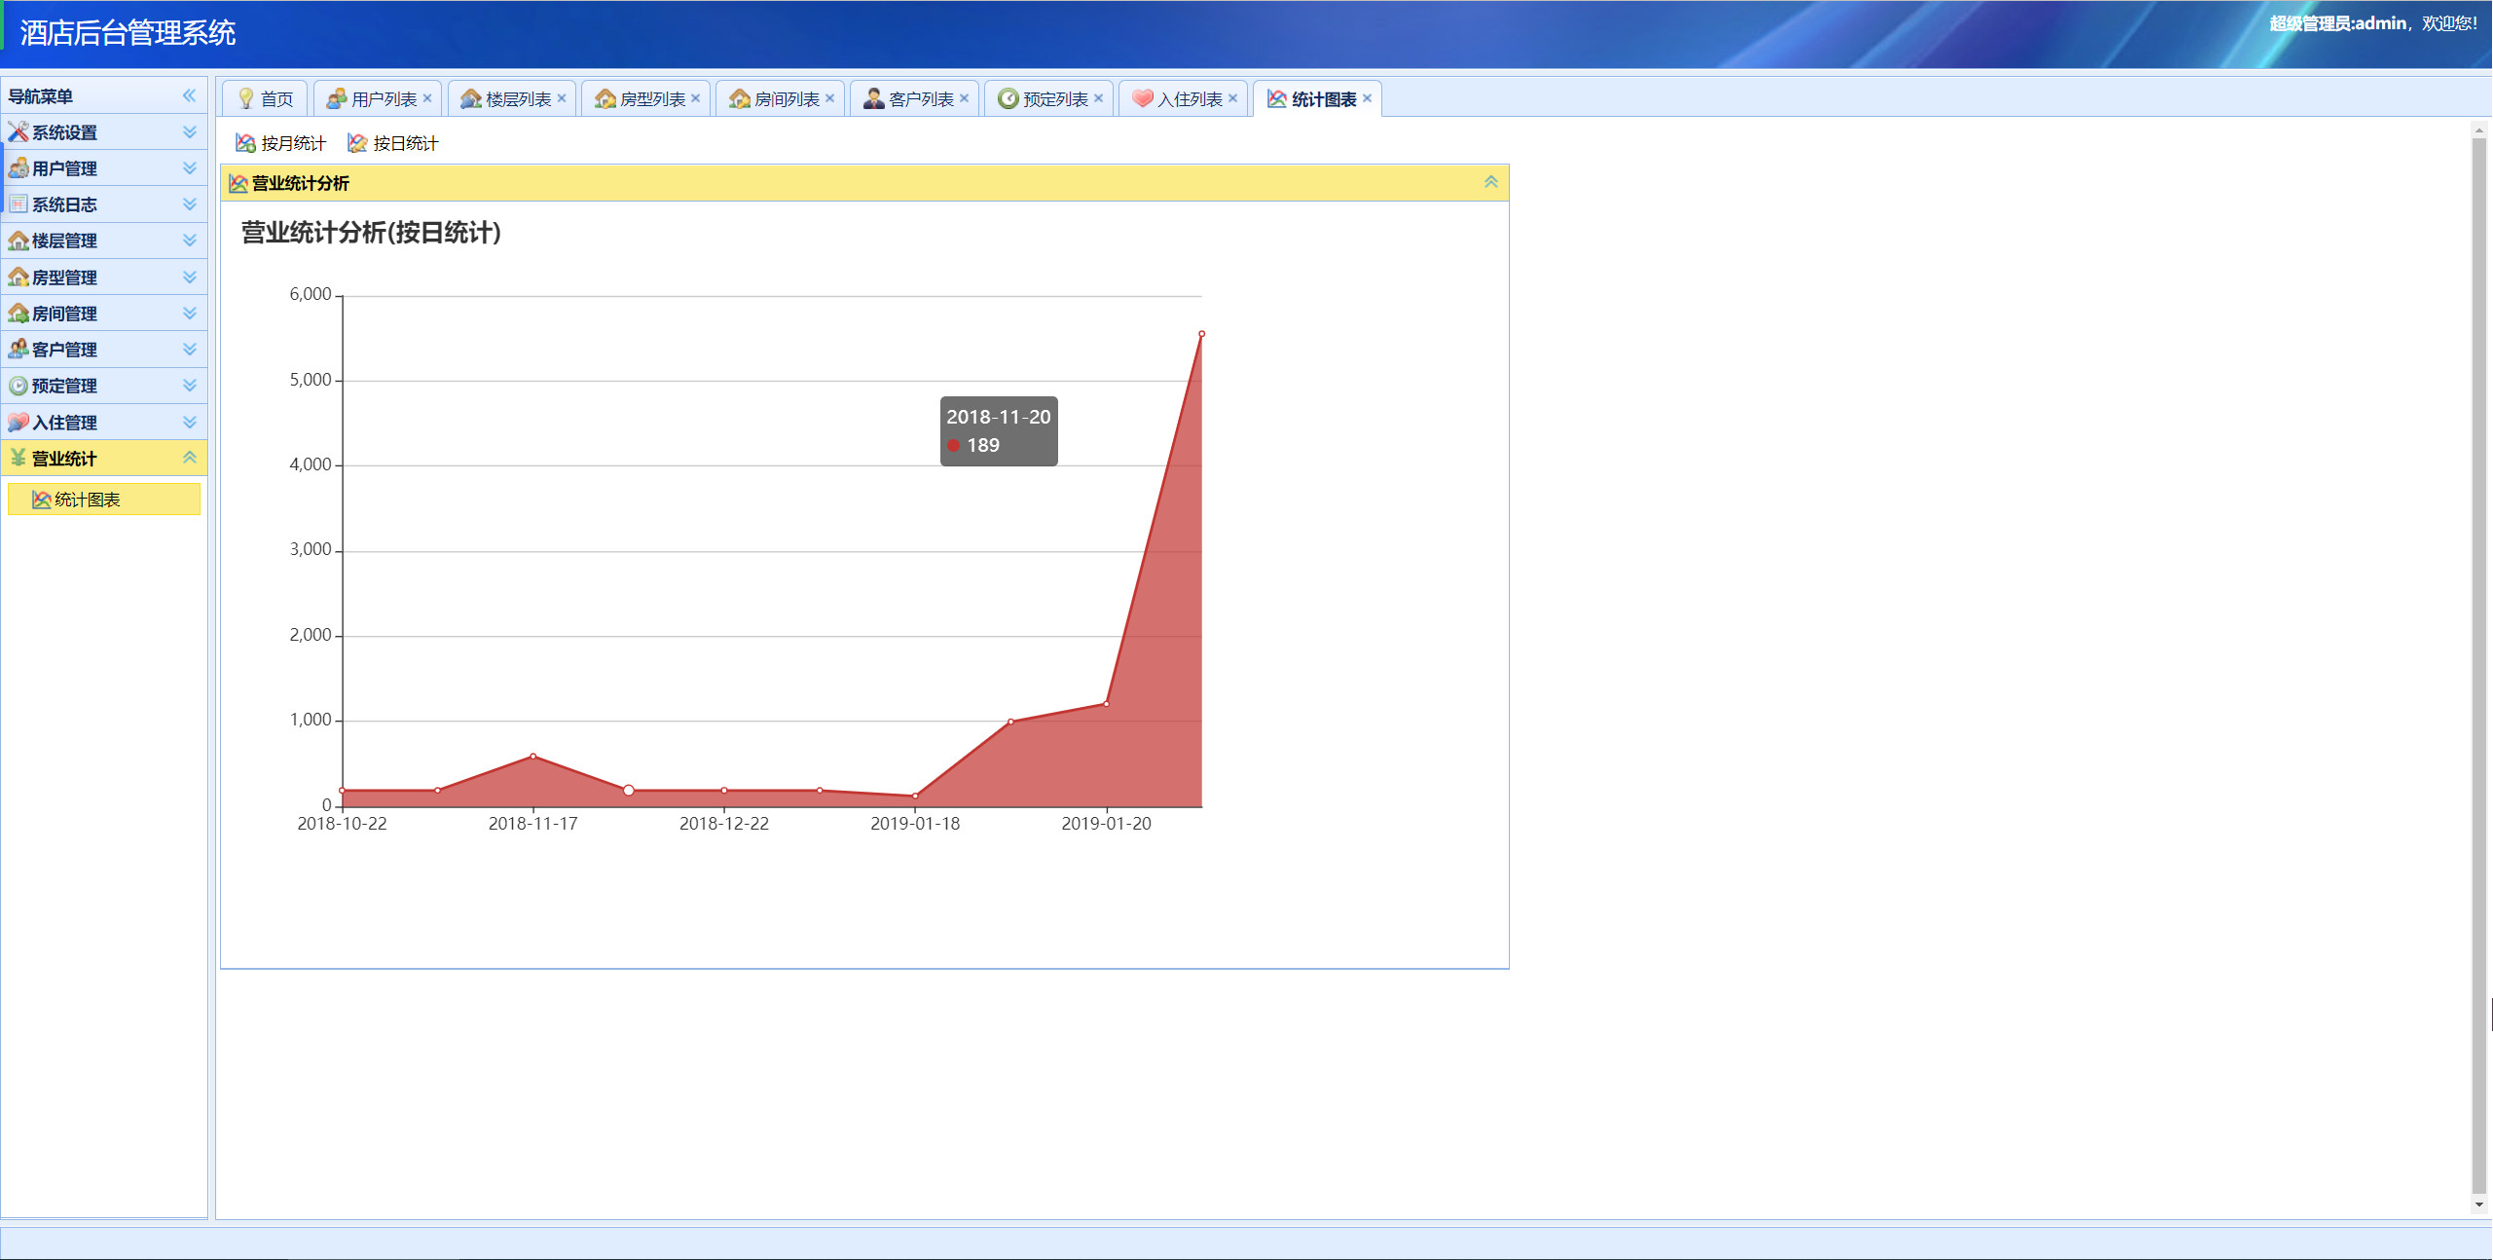Switch to the 入住列表 tab
The image size is (2493, 1260).
coord(1182,98)
